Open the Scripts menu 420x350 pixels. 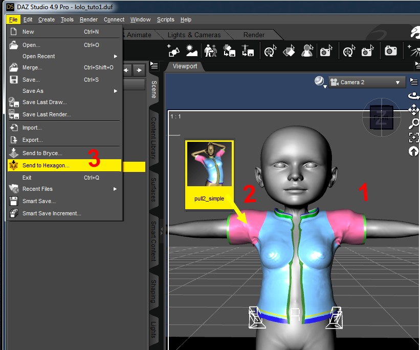(166, 19)
